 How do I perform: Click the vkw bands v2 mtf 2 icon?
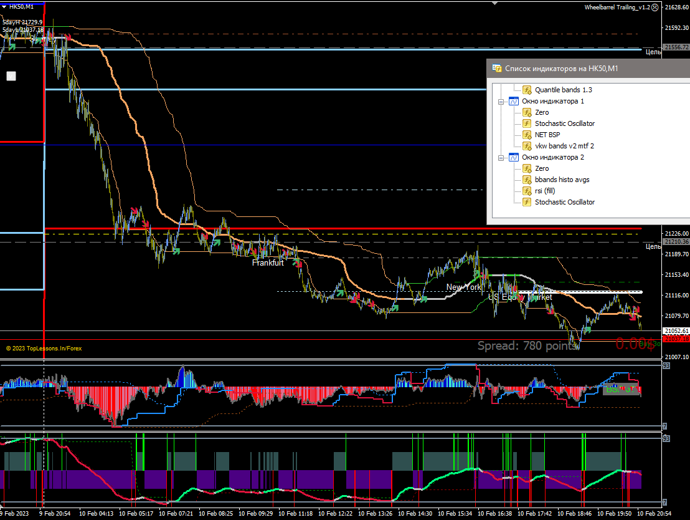click(x=527, y=146)
